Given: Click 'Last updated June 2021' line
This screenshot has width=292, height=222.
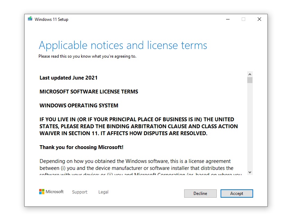Looking at the screenshot, I should (69, 78).
